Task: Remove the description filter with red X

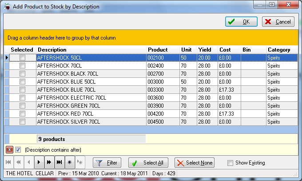Action: pyautogui.click(x=9, y=150)
